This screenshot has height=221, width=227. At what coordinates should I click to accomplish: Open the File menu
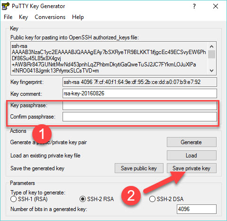click(8, 17)
